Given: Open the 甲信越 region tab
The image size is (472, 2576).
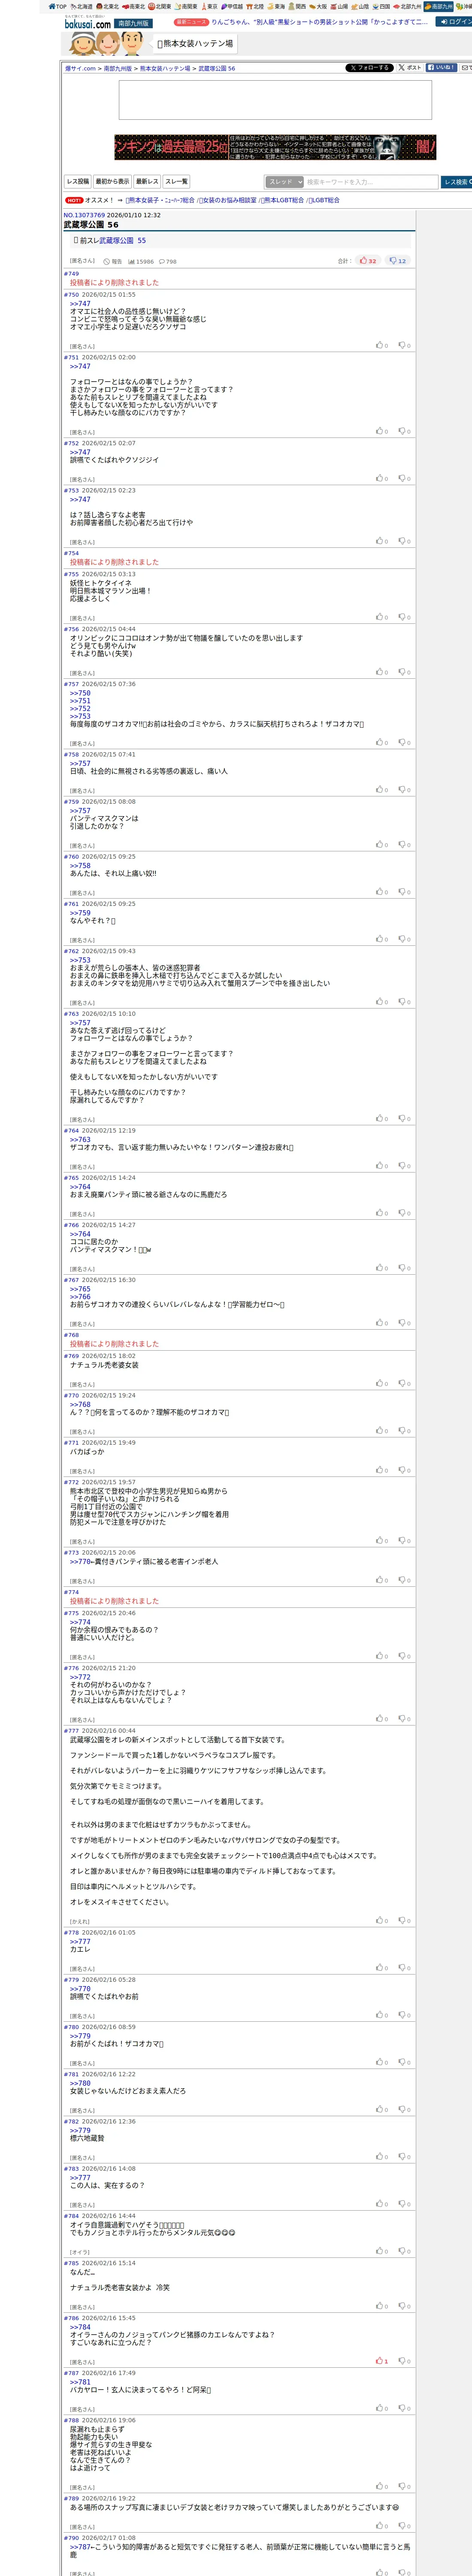Looking at the screenshot, I should pos(232,6).
